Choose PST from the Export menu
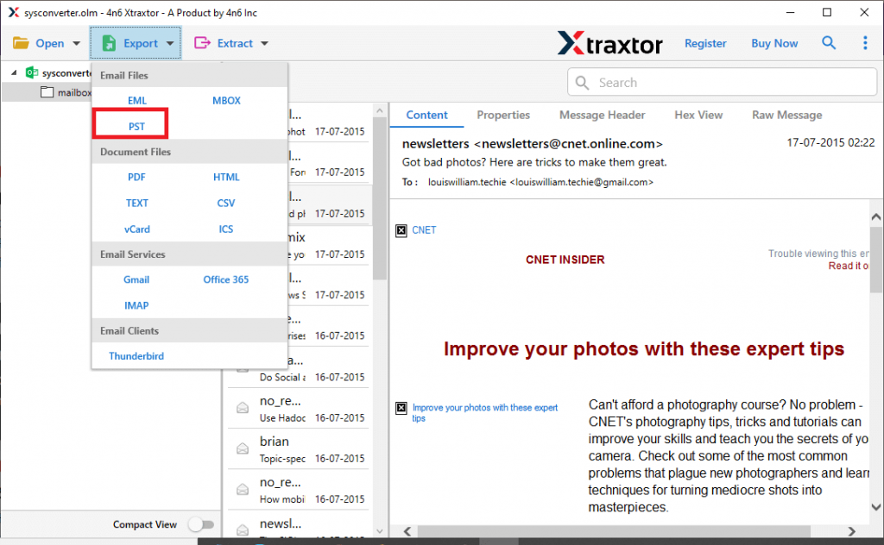884x545 pixels. click(x=136, y=126)
